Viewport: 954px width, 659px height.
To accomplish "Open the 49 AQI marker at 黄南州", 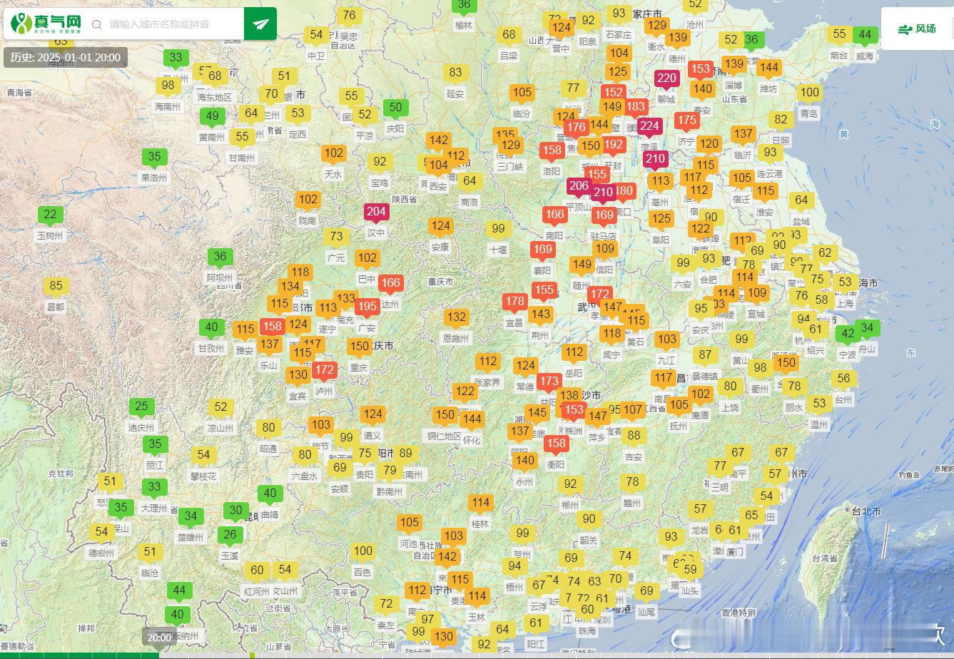I will [x=212, y=117].
